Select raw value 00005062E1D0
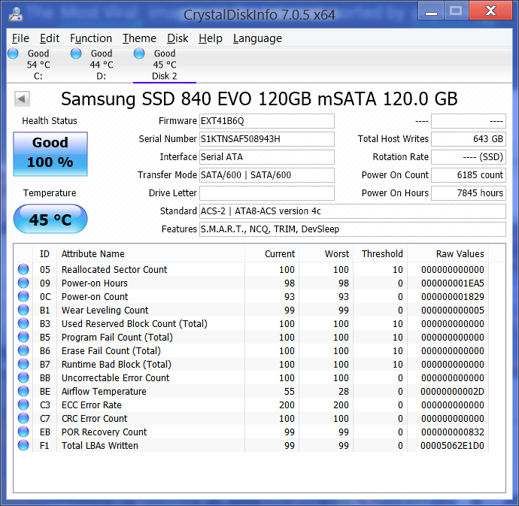 [x=453, y=446]
